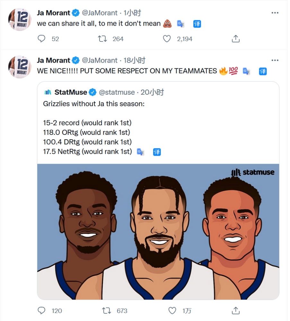Reply to the 'we can share it all' tweet
Screen dimensions: 290x321
41,39
